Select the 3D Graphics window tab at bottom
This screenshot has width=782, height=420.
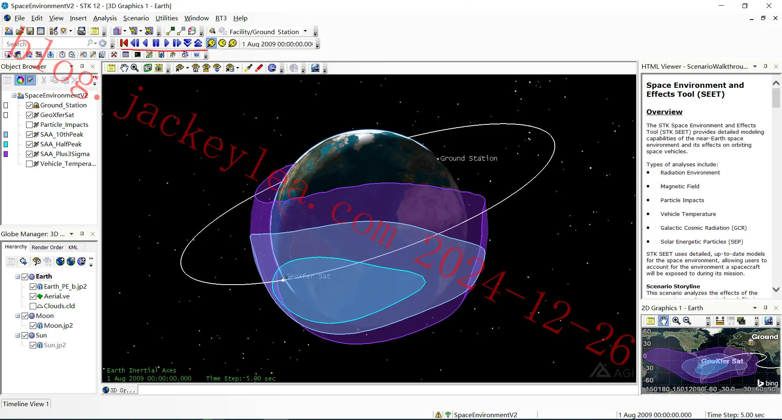[120, 390]
